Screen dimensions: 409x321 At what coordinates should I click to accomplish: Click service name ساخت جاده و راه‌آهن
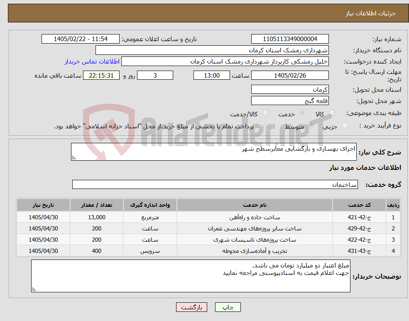point(255,217)
